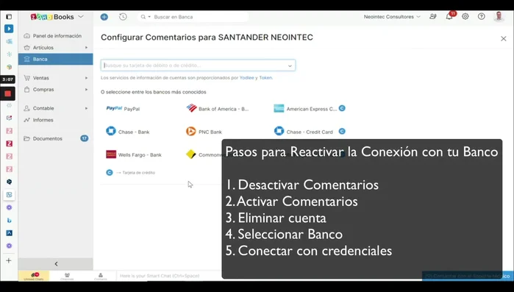Expand the Compras submenu arrow

86,90
